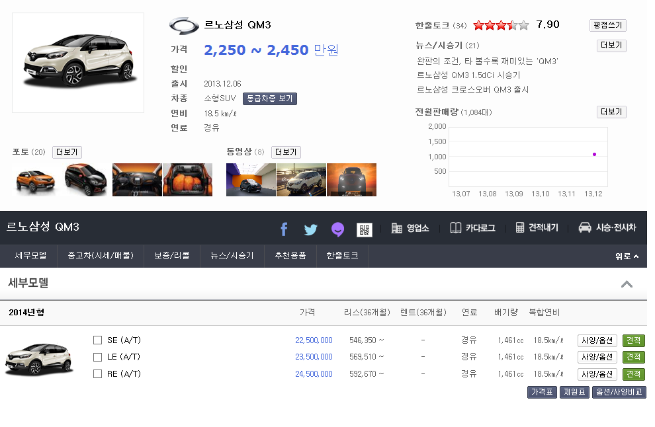
Task: Open the 보증/리콜 tab
Action: pyautogui.click(x=171, y=256)
